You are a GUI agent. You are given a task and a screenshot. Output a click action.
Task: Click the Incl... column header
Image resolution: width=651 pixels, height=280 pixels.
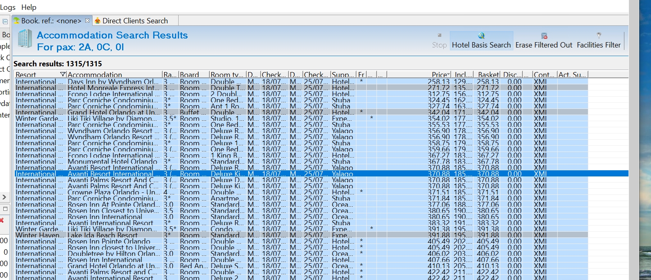pyautogui.click(x=463, y=75)
